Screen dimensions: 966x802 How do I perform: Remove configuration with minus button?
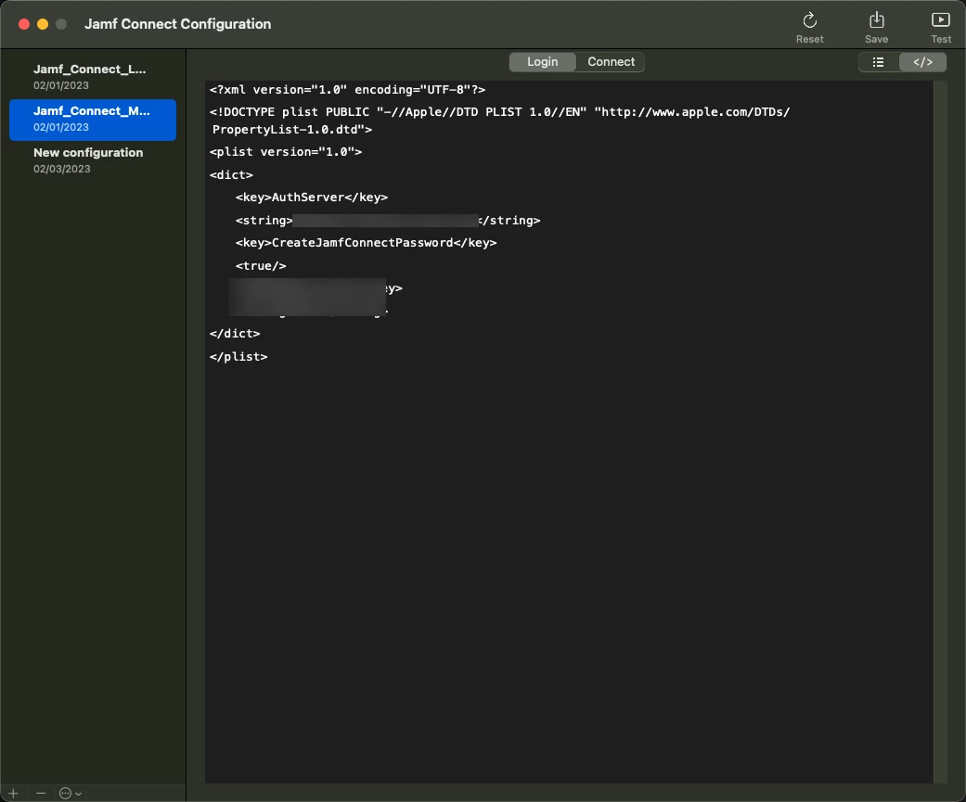tap(41, 793)
